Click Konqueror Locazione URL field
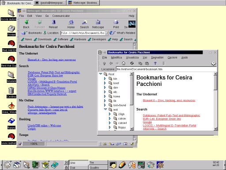 [x=166, y=69]
